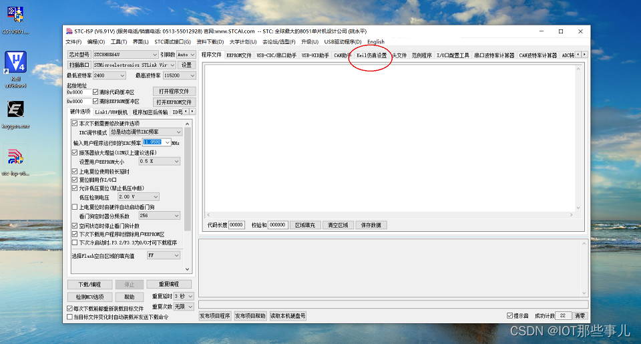Enable 当目标文件变化时自动装载 checkbox
641x344 pixels.
tap(69, 317)
